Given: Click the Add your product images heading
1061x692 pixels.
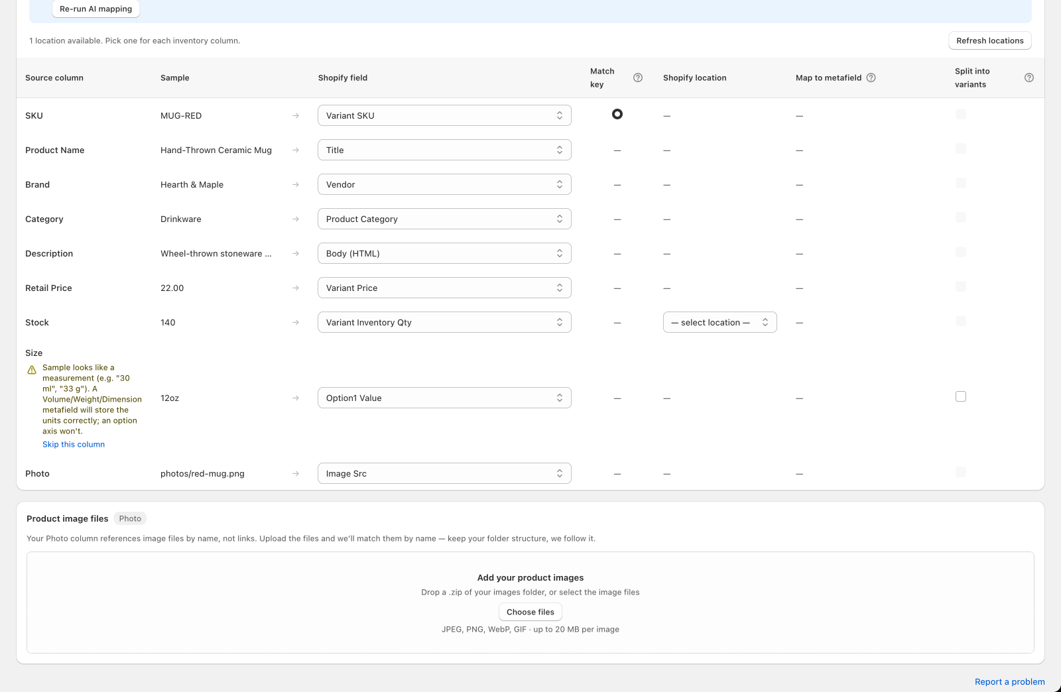Looking at the screenshot, I should coord(530,577).
